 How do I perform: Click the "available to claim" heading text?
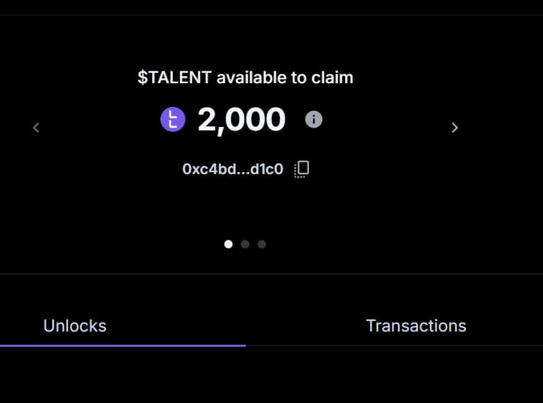(285, 77)
